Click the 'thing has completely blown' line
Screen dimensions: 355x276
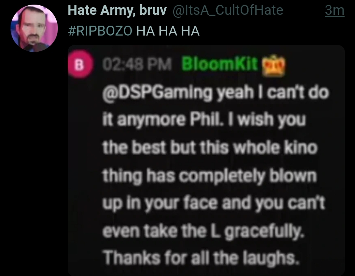click(x=209, y=176)
